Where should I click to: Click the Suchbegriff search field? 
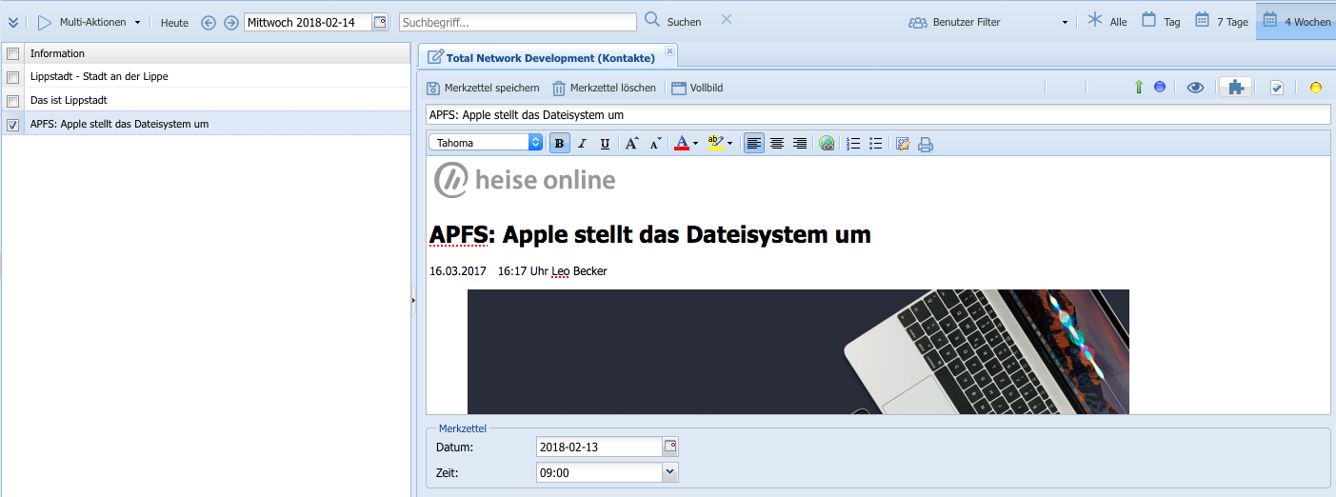click(517, 22)
